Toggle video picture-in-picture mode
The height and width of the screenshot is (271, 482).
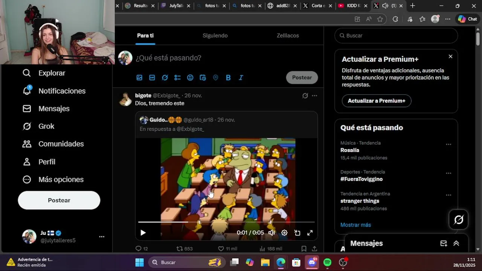pyautogui.click(x=297, y=233)
